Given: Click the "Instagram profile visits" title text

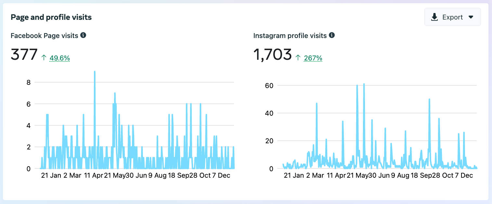Looking at the screenshot, I should tap(290, 35).
